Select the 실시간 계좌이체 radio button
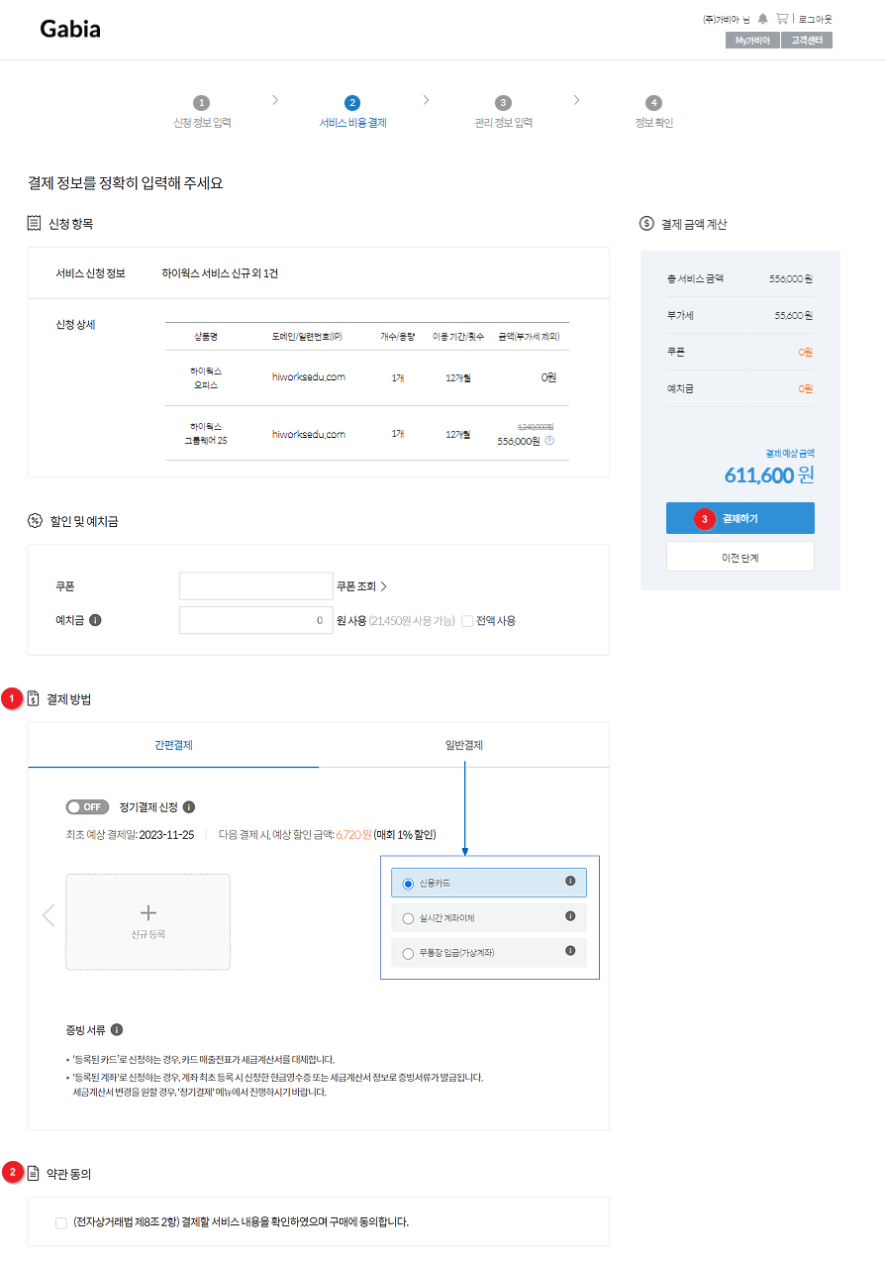The width and height of the screenshot is (886, 1263). (x=408, y=918)
